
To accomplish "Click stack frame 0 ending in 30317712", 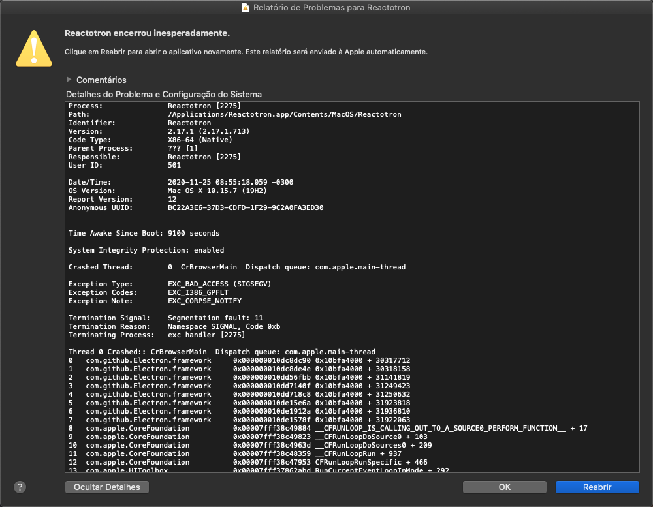I will pos(239,360).
